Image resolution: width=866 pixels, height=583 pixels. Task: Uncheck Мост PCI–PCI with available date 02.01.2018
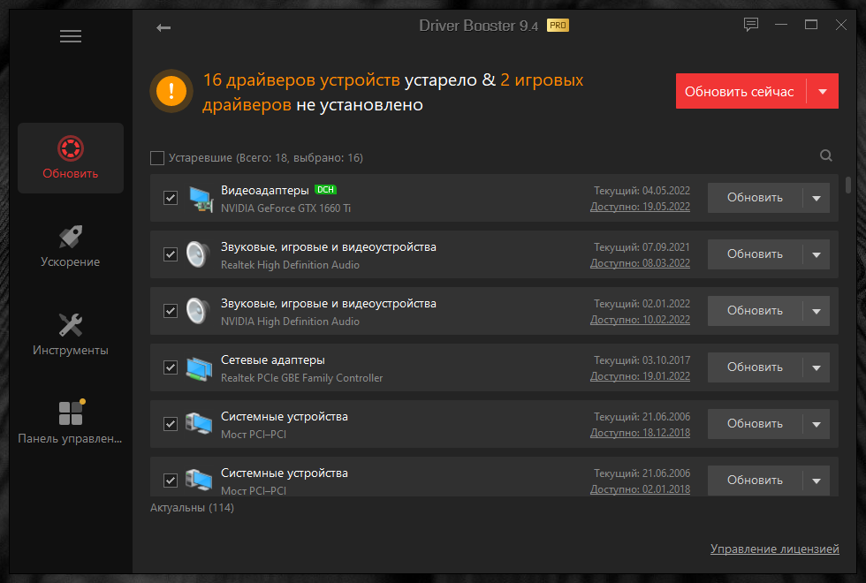point(171,481)
